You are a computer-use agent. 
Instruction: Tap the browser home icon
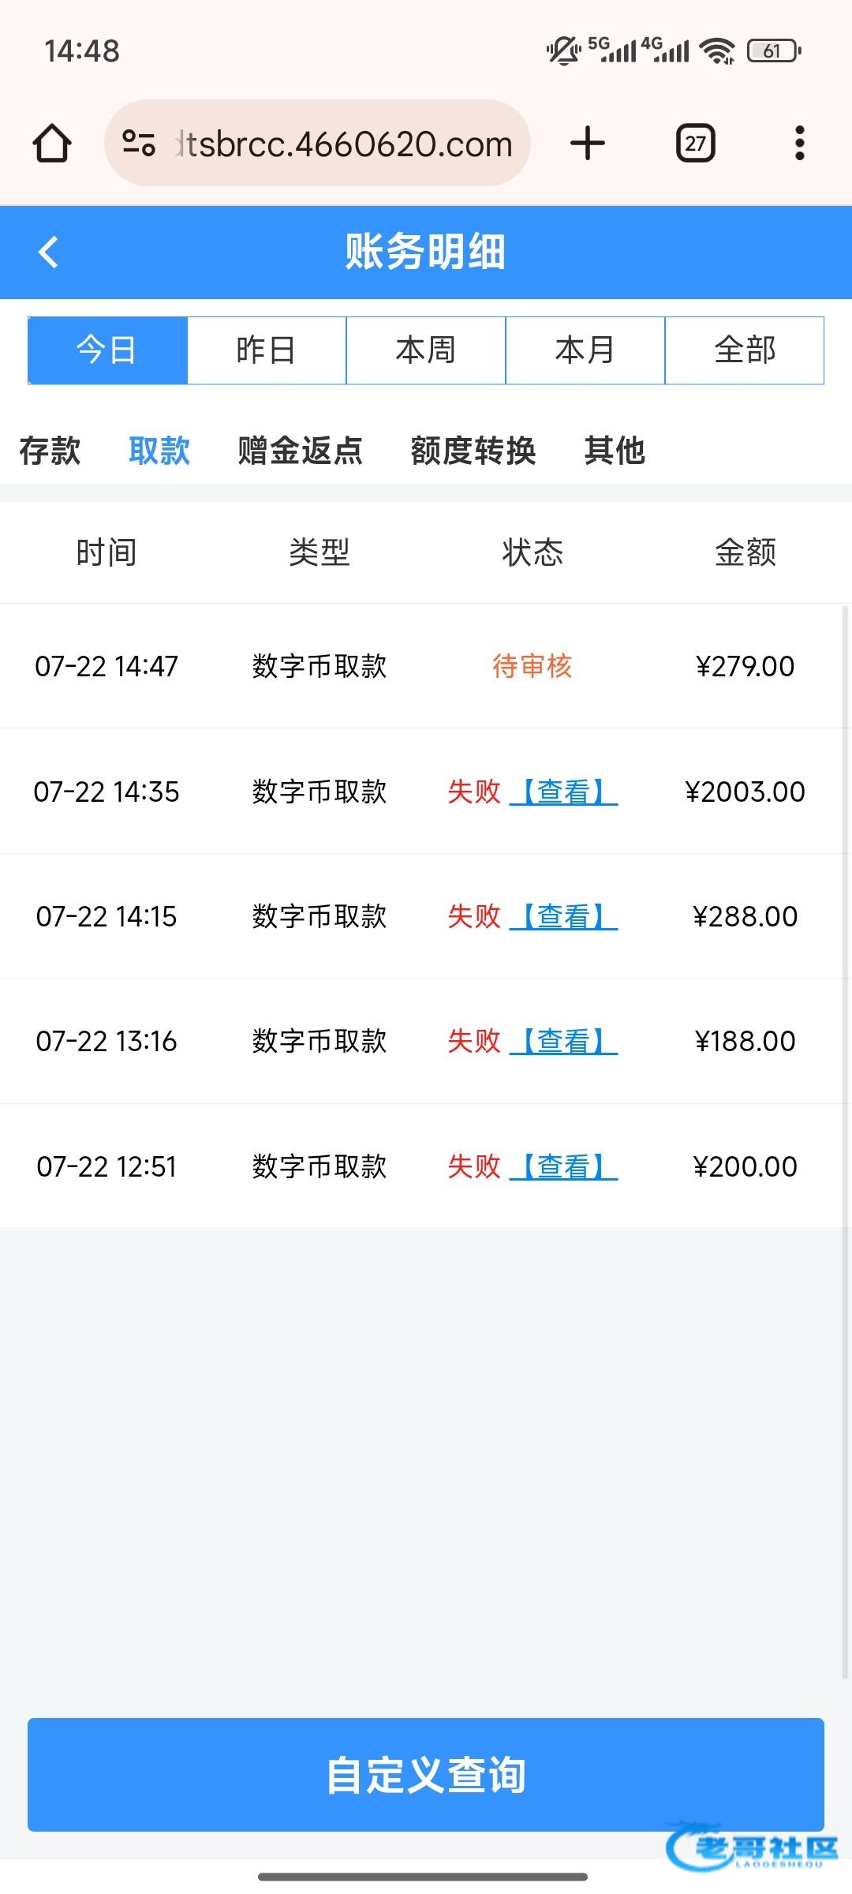click(x=52, y=144)
